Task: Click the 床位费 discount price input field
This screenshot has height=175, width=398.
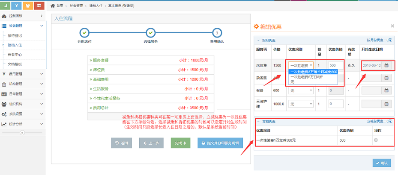Action: (335, 65)
